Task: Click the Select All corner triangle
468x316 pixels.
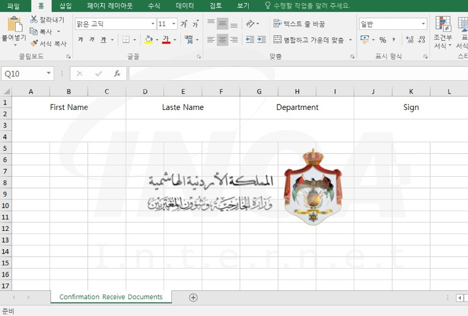Action: (x=6, y=91)
